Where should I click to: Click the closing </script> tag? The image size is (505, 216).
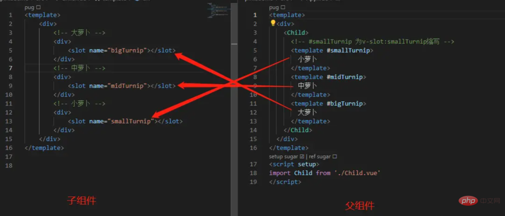pyautogui.click(x=285, y=181)
